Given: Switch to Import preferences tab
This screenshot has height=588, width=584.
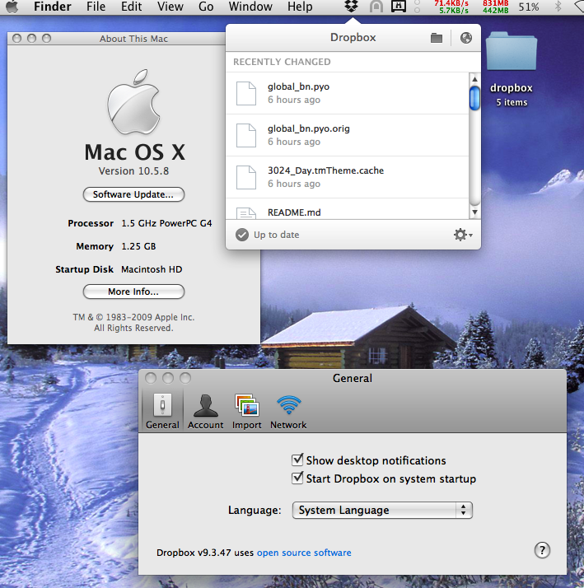Looking at the screenshot, I should [246, 411].
